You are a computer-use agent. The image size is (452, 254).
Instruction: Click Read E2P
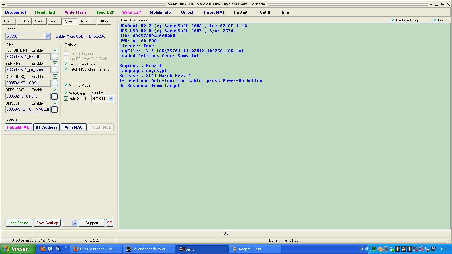tap(105, 12)
